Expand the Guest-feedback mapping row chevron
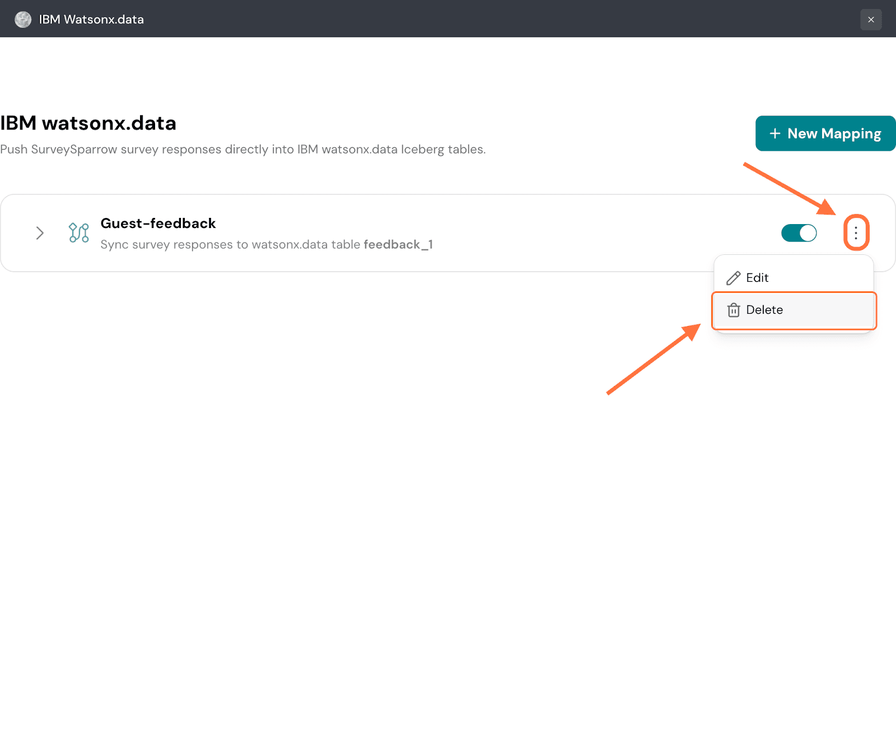Viewport: 896px width, 731px height. pos(40,233)
